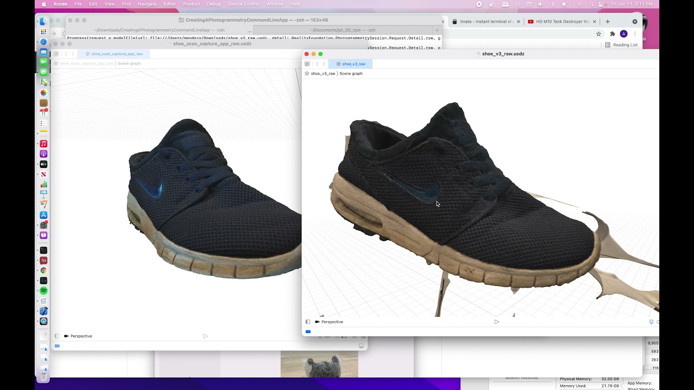Screen dimensions: 694x390
Task: Select the shoe_v3_raw editor tab
Action: 350,64
